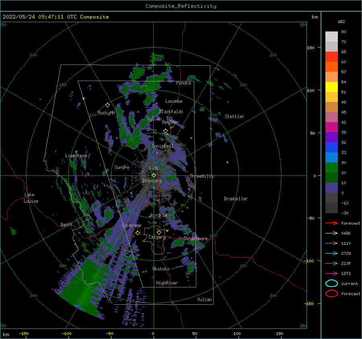Click the asterisk marker east of Innisfail
The height and width of the screenshot is (339, 362).
[191, 138]
